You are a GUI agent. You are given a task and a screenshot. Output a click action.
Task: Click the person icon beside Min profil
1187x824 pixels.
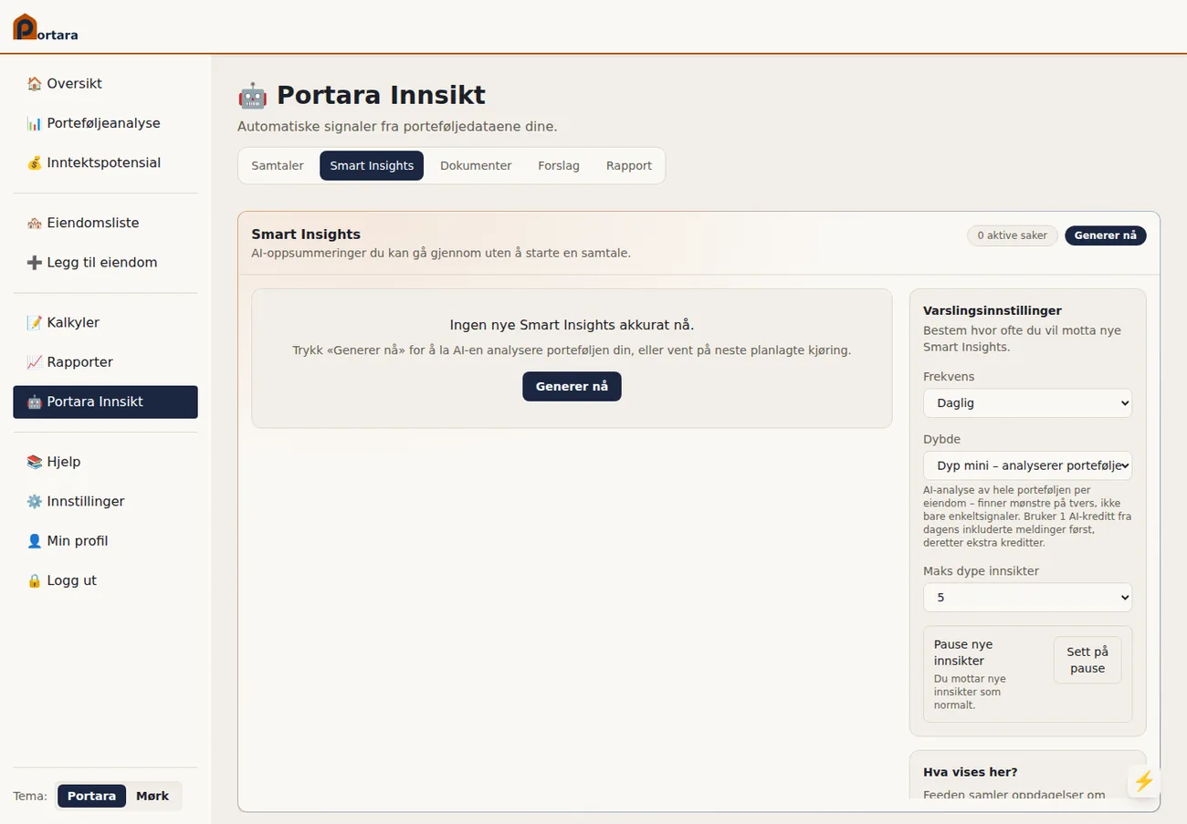(35, 540)
